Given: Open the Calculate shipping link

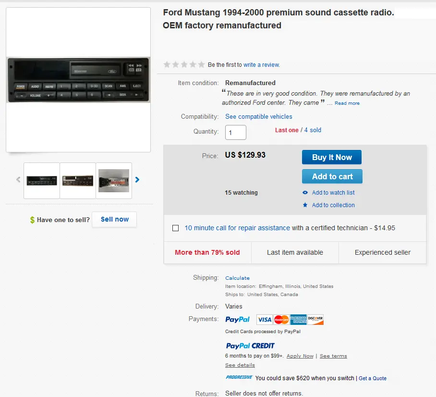Looking at the screenshot, I should (x=237, y=278).
